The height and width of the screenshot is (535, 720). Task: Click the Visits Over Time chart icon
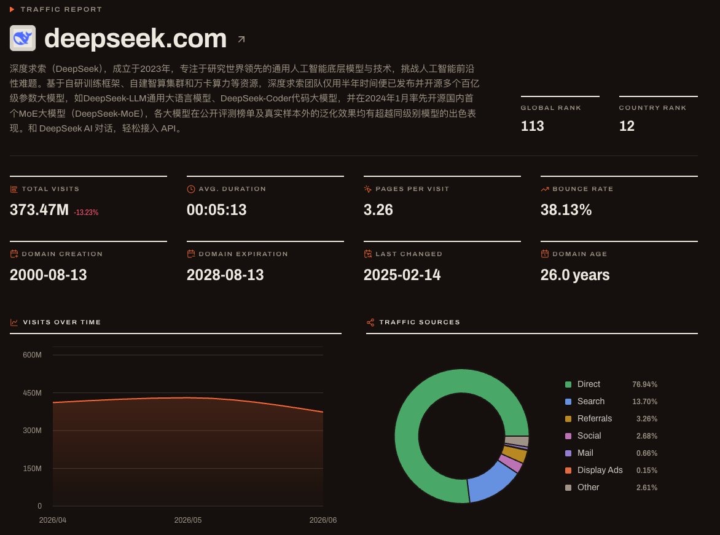[14, 322]
